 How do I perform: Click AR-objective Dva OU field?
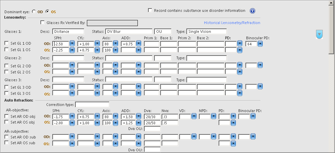click(152, 129)
